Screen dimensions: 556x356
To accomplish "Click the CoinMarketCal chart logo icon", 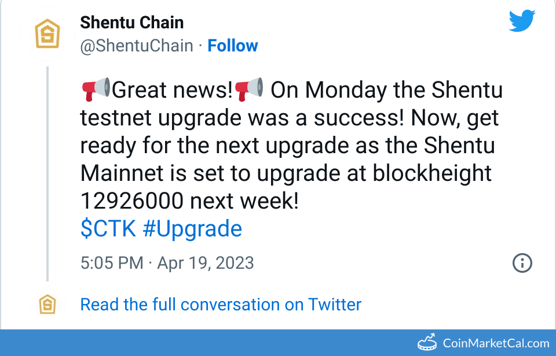I will 428,343.
